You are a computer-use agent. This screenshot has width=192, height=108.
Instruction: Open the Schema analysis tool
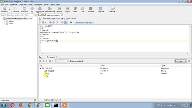click(91, 10)
